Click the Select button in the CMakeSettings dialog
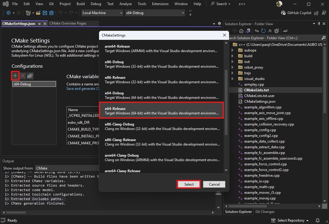329x224 pixels. (189, 184)
